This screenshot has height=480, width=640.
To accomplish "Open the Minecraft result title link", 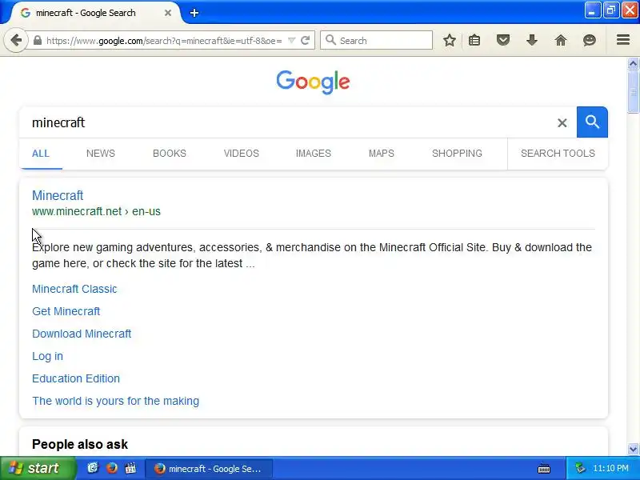I will 58,195.
